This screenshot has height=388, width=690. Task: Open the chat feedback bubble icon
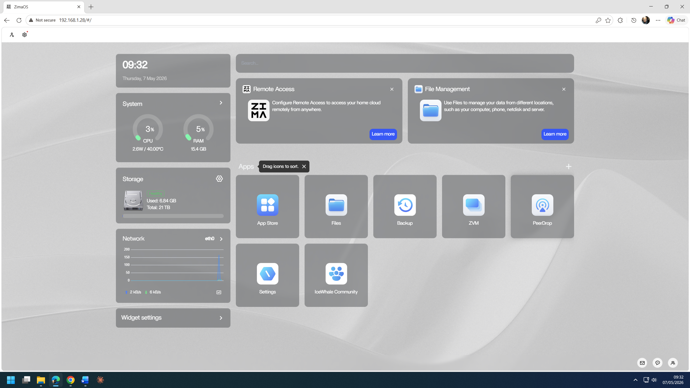click(658, 363)
